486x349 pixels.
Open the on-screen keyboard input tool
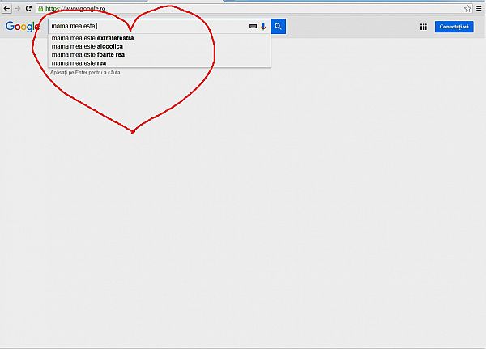coord(253,27)
